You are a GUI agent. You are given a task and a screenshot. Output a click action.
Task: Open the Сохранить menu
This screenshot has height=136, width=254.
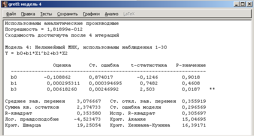68,14
